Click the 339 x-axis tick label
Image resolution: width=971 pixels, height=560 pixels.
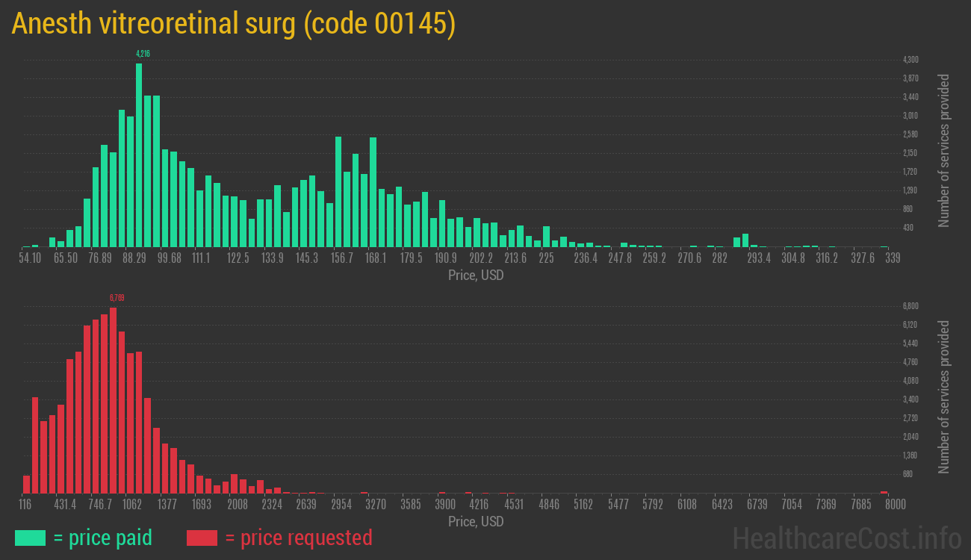click(x=892, y=258)
